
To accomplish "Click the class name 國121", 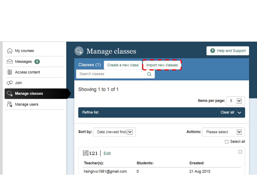I will 90,153.
